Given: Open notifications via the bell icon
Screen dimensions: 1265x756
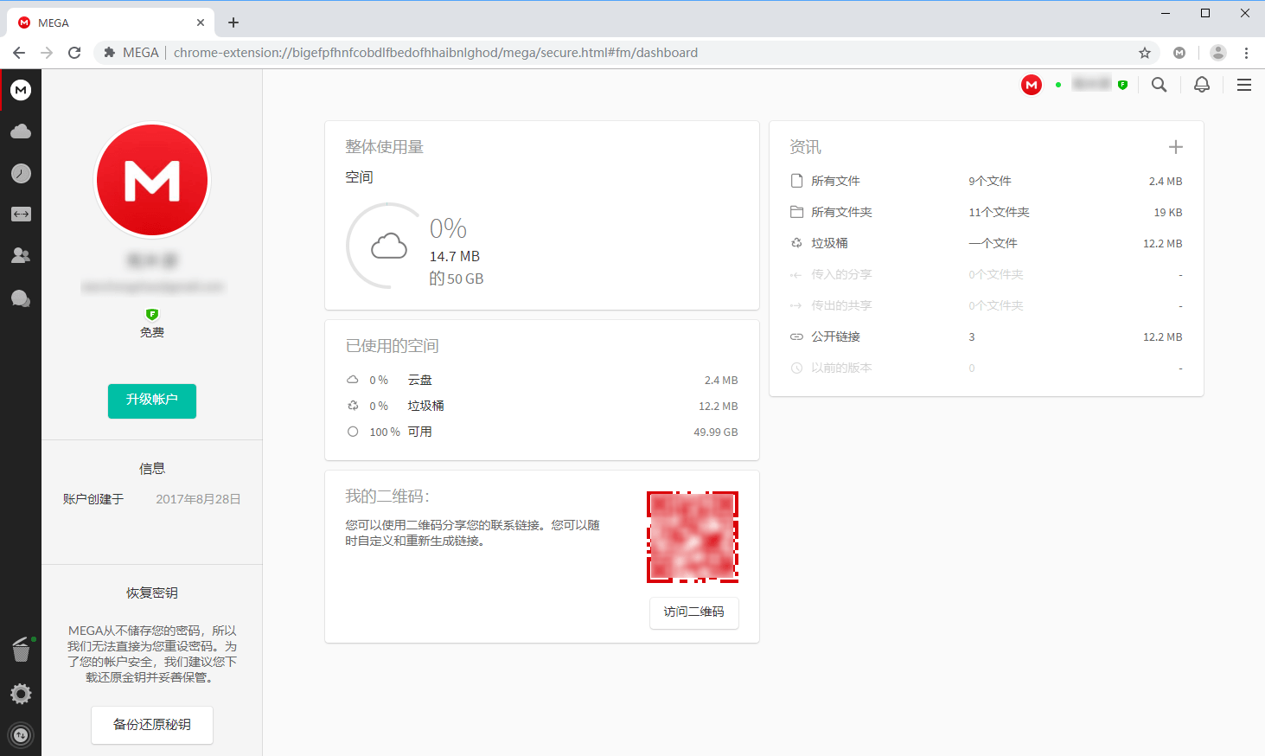Looking at the screenshot, I should coord(1201,85).
